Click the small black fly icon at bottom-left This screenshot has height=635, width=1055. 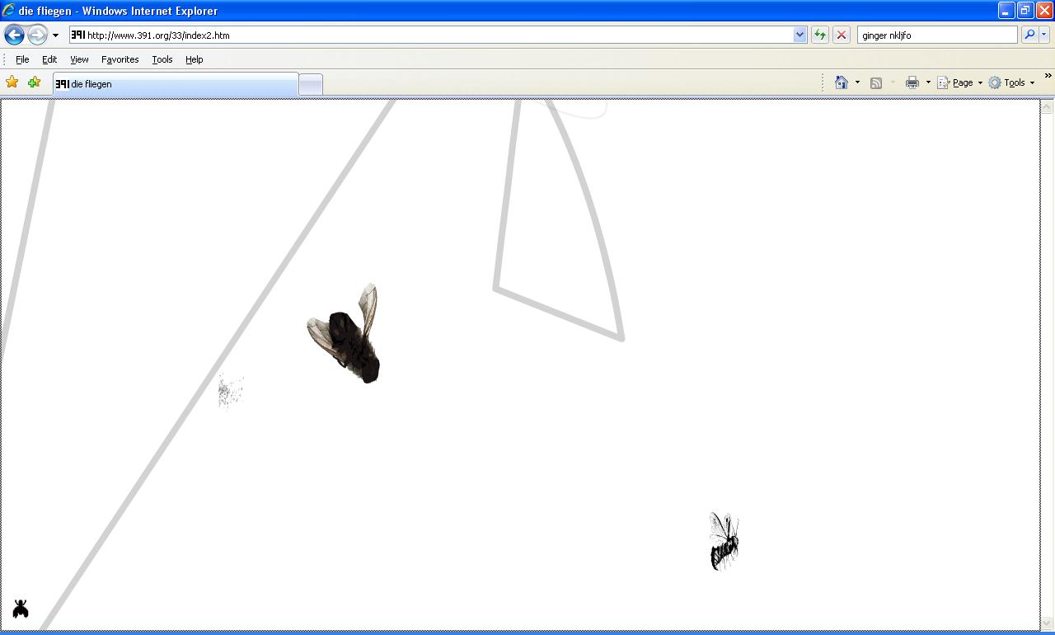tap(21, 609)
